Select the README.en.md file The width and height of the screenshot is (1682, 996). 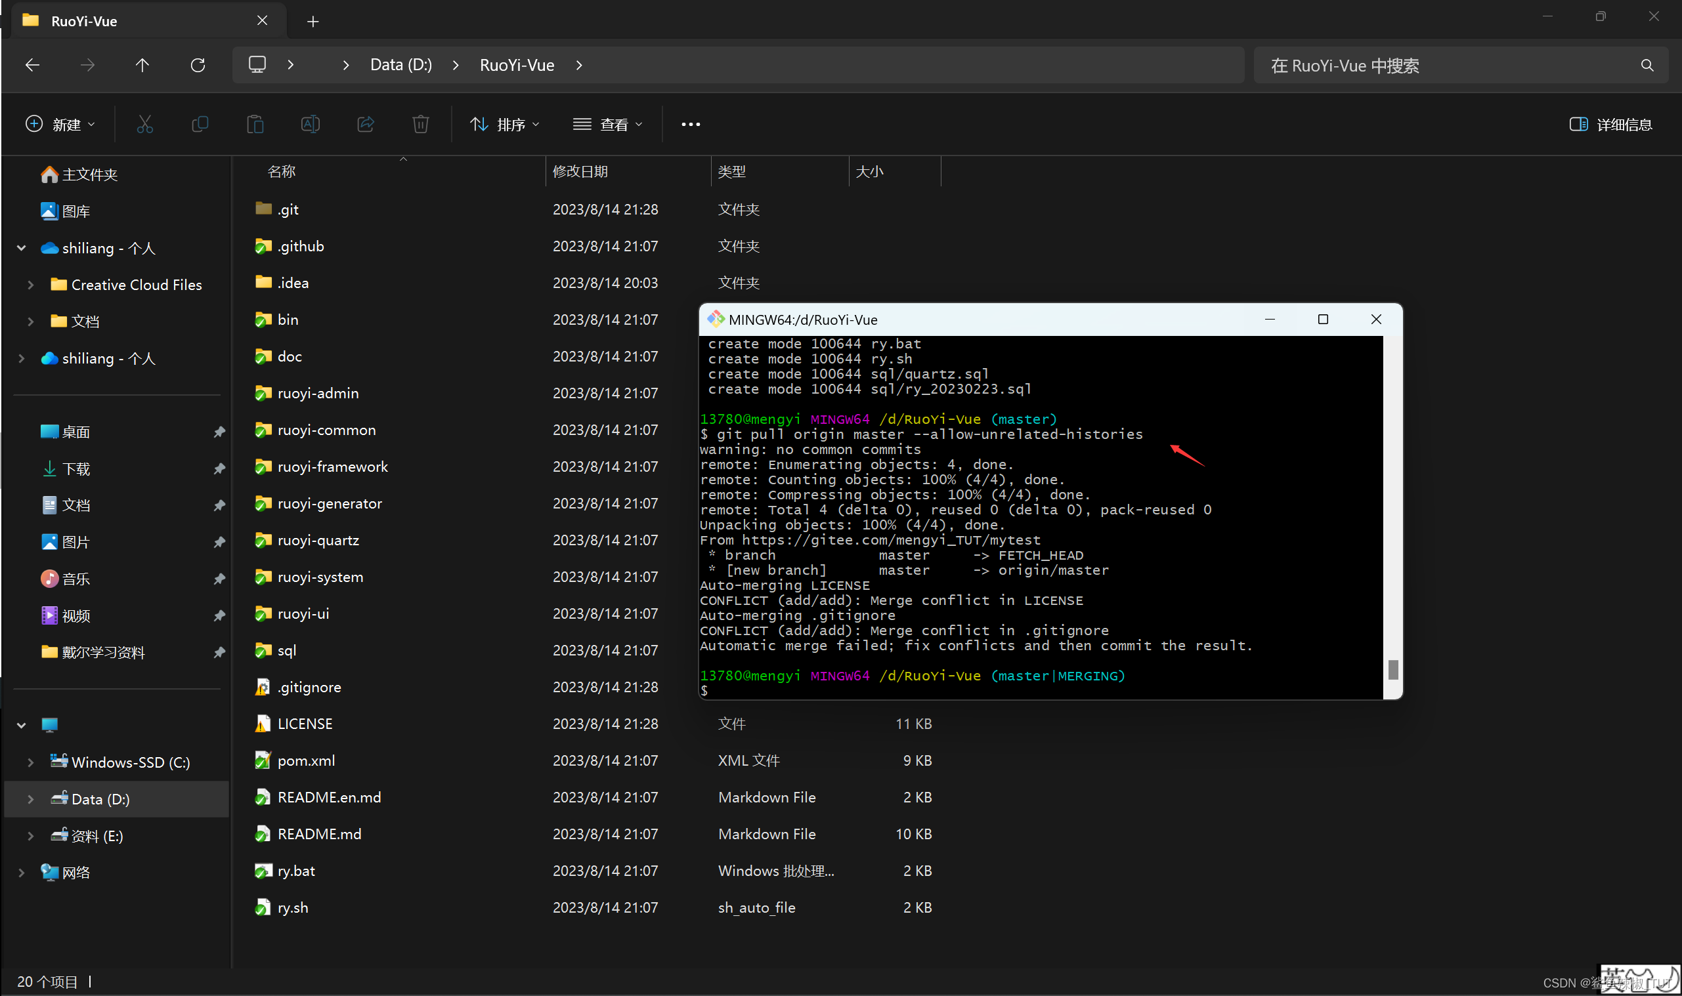coord(329,797)
